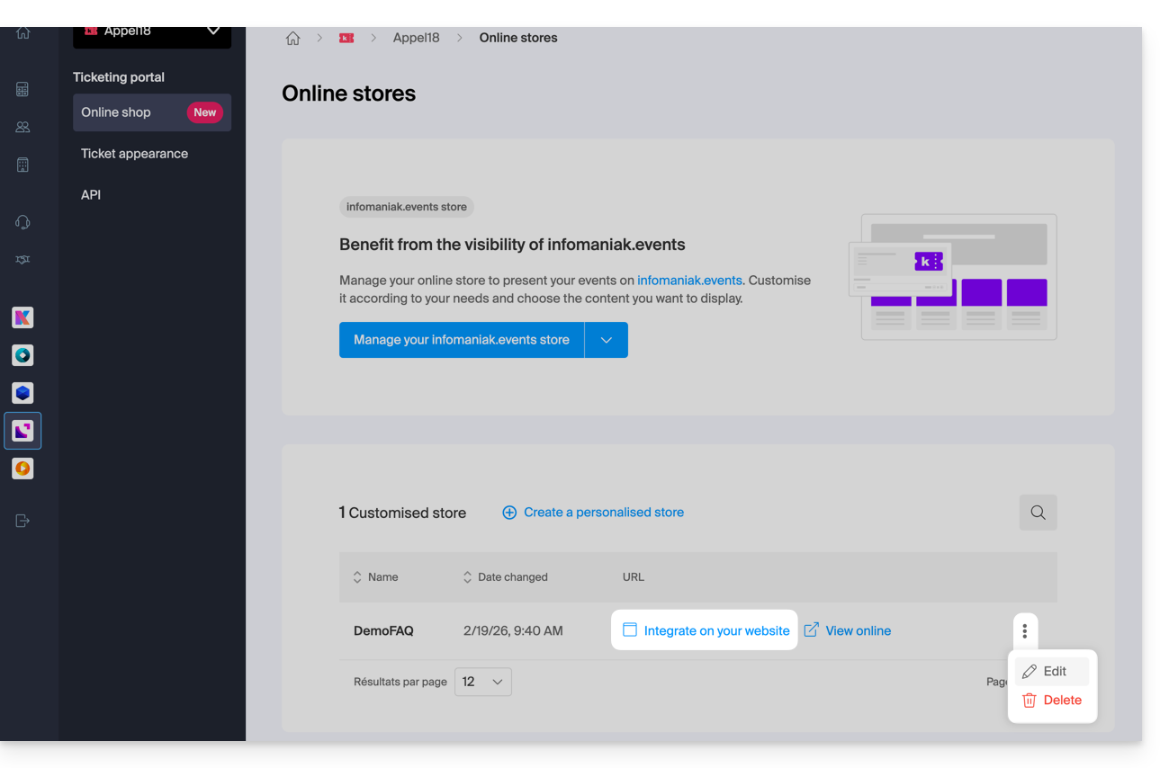Click the handshake icon in left sidebar

pos(22,260)
